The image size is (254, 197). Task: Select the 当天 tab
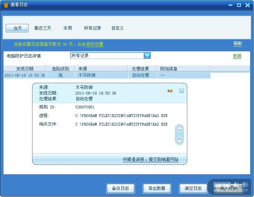pos(17,28)
